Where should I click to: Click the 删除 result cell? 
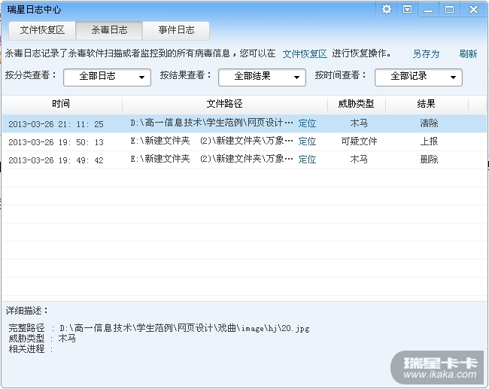[429, 160]
